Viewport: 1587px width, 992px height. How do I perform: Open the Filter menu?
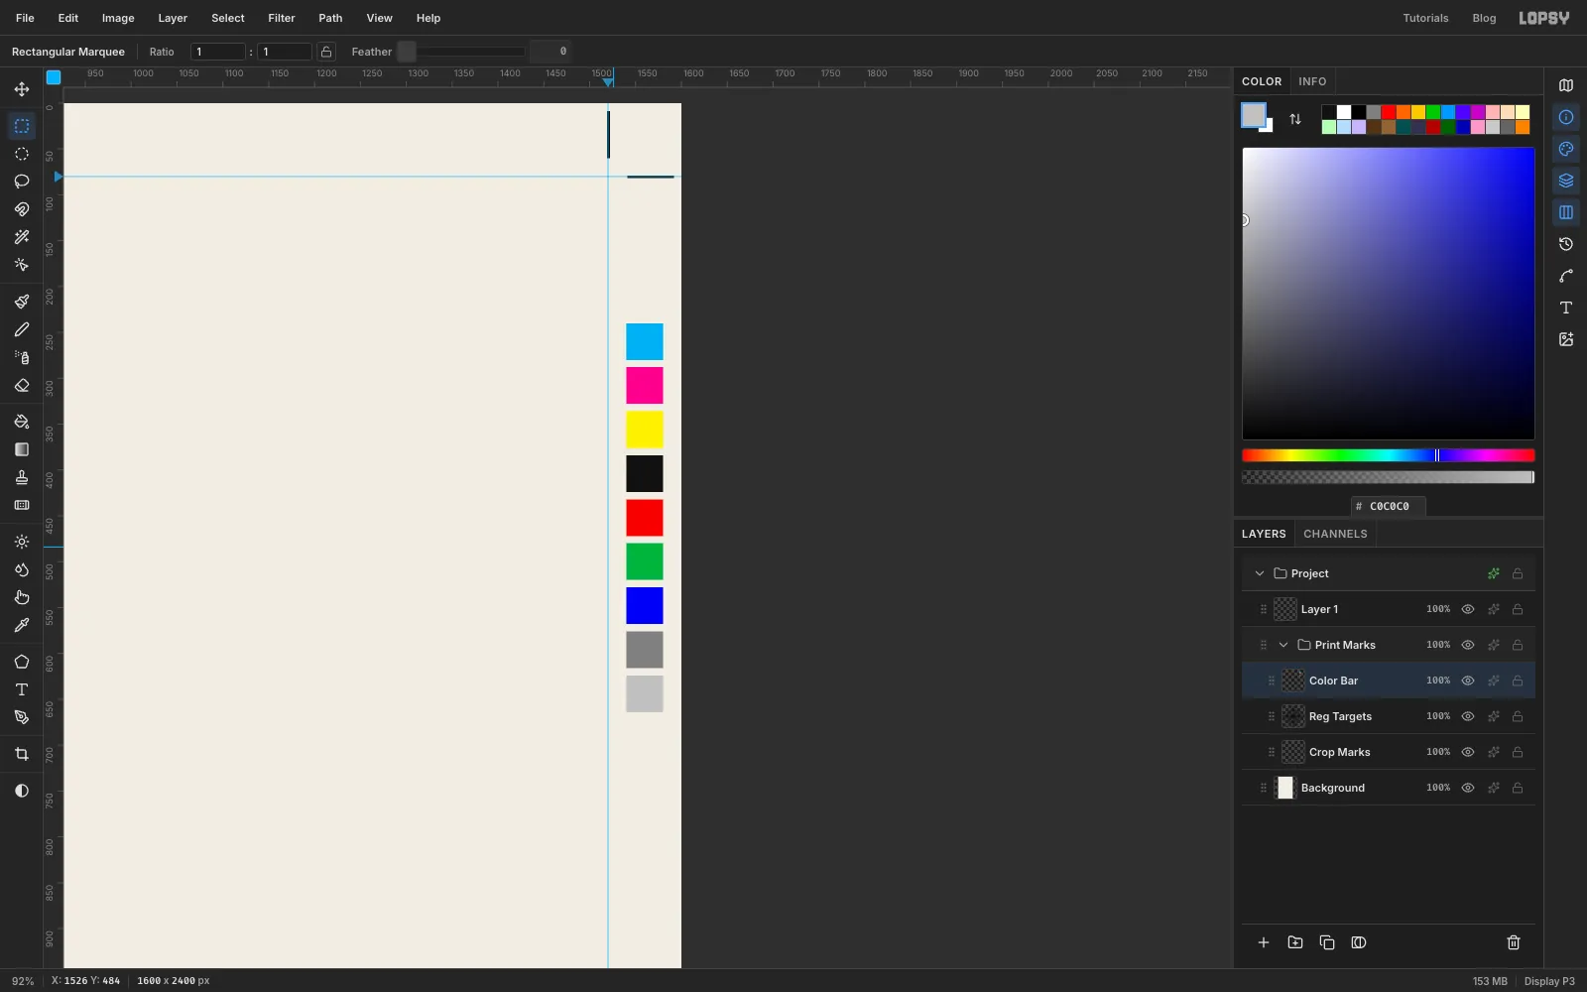tap(282, 18)
